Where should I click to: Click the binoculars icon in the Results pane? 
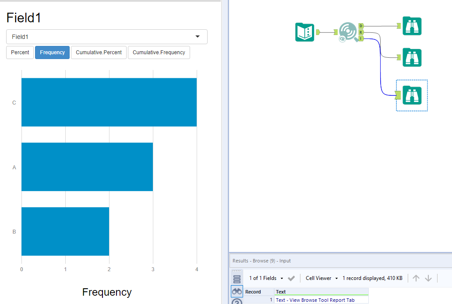[x=237, y=291]
